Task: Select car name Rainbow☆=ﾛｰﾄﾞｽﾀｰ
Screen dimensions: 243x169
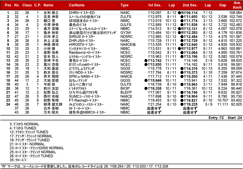Action: [x=85, y=53]
